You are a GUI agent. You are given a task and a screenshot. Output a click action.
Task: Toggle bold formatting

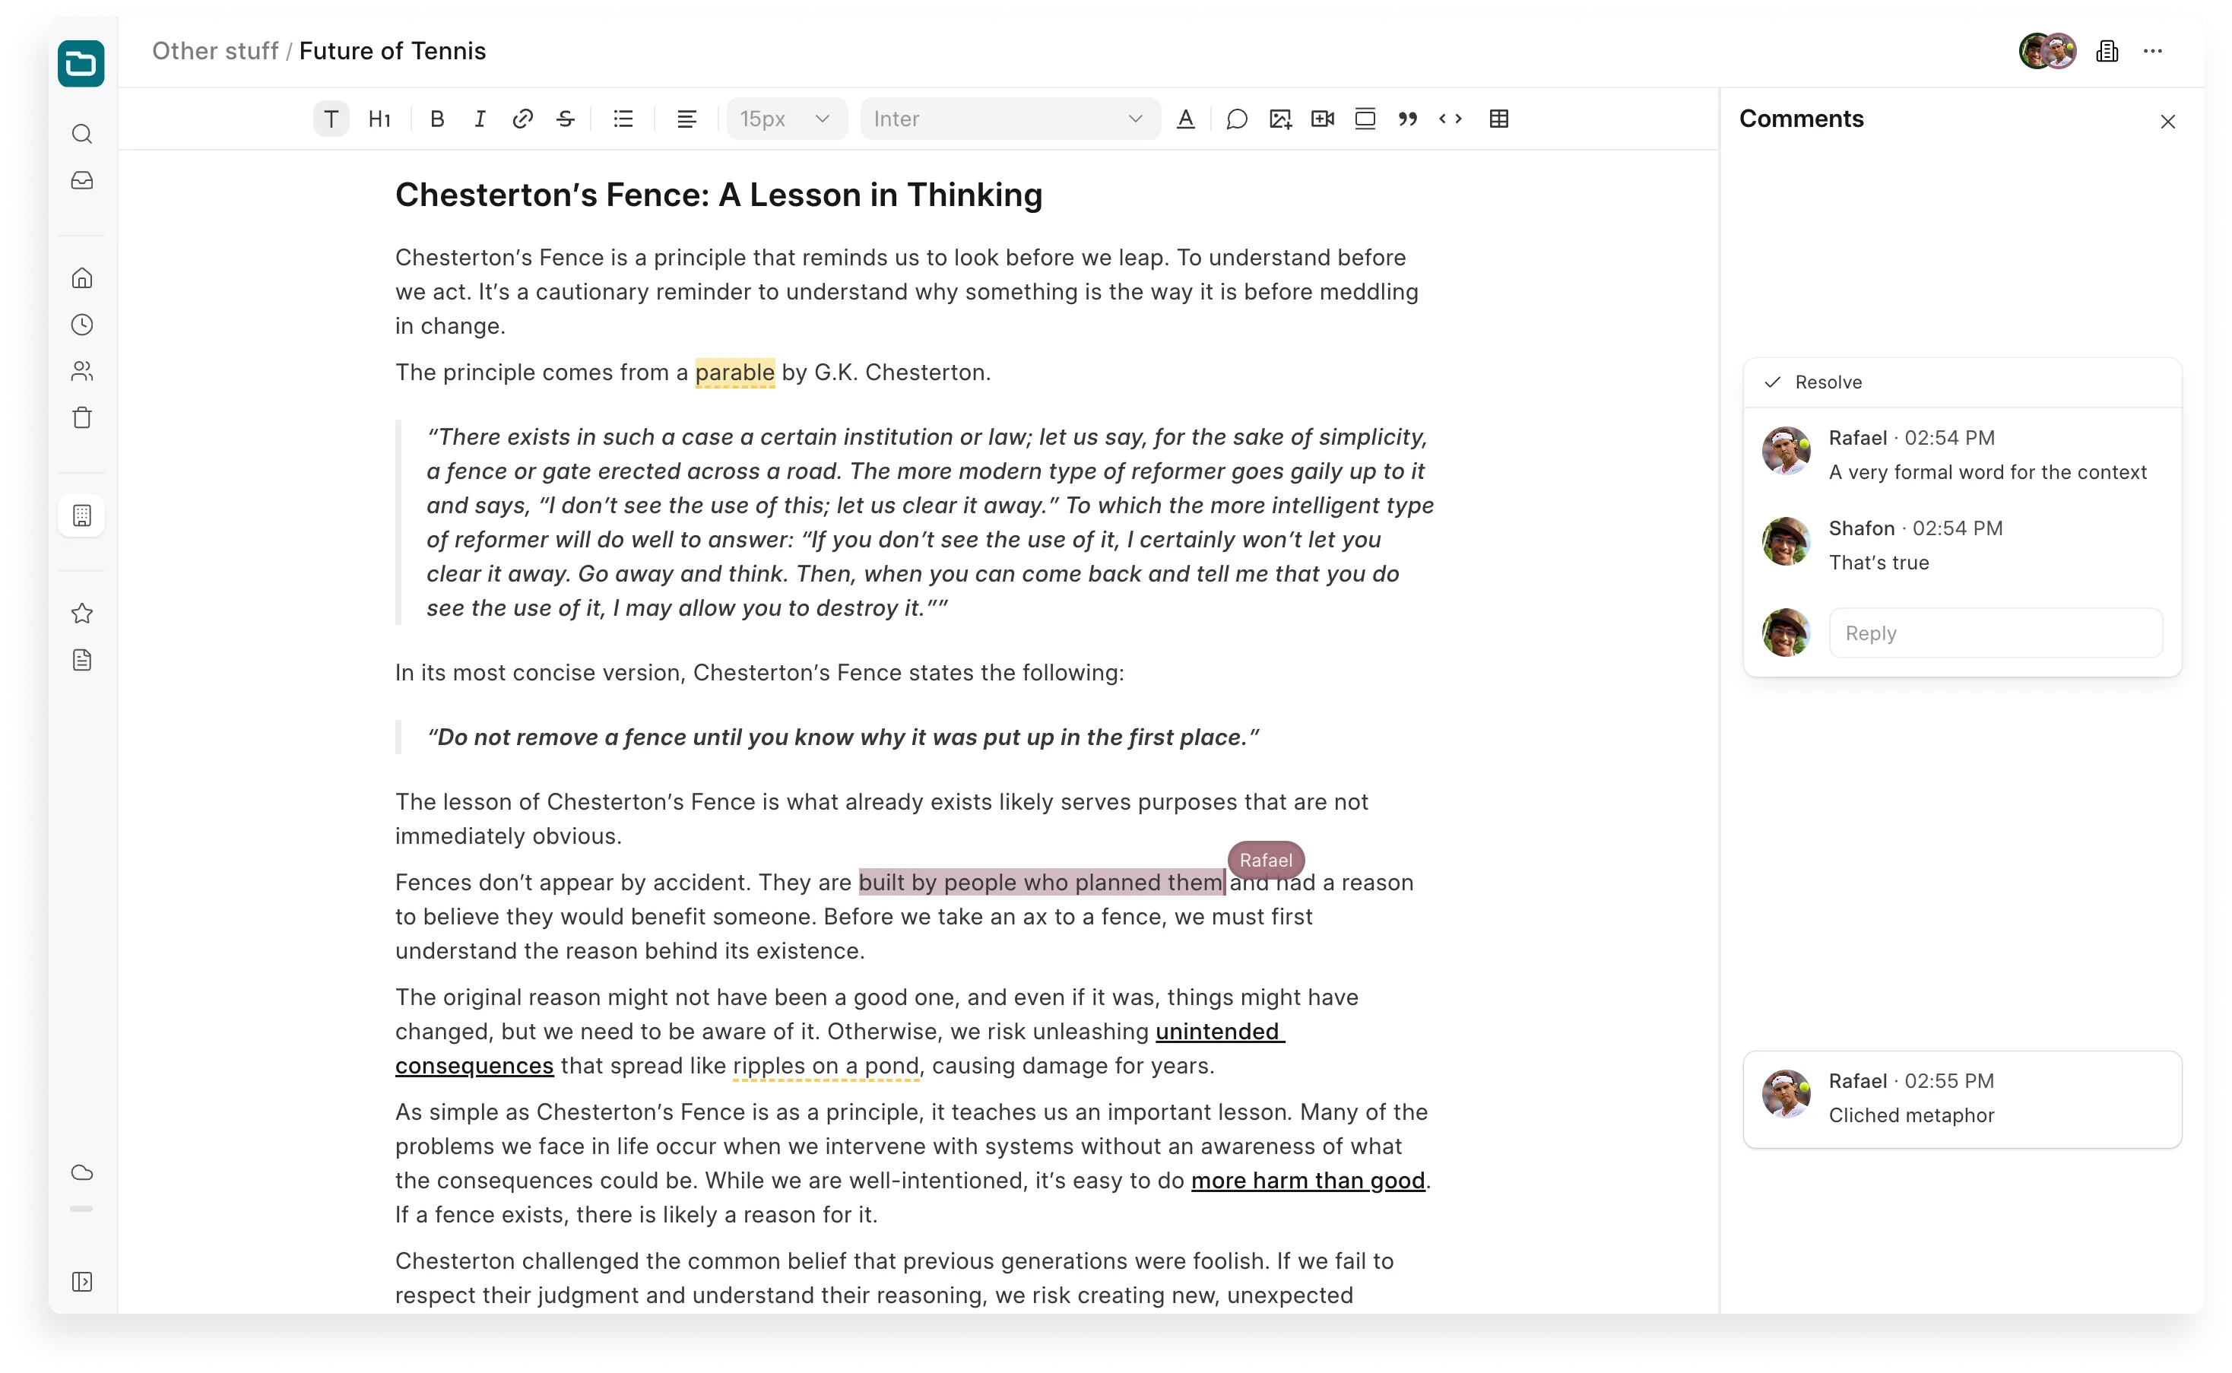437,119
